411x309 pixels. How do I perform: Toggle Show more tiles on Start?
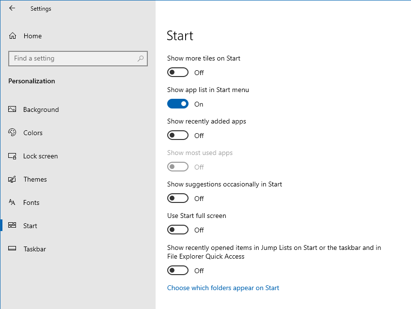click(x=178, y=72)
